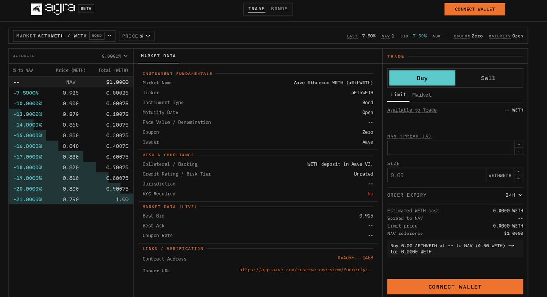547x297 pixels.
Task: Click the agra horse logo icon
Action: (x=36, y=9)
